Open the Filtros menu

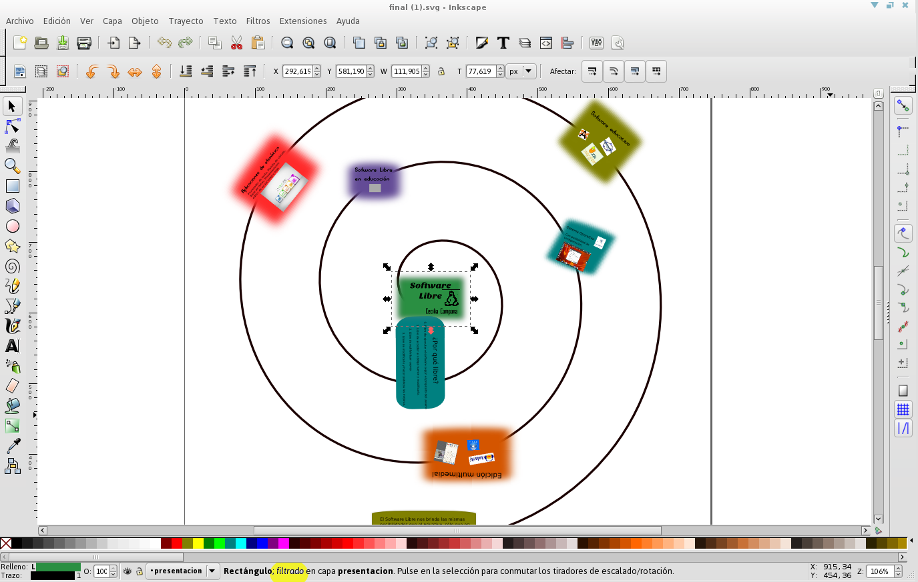coord(258,21)
